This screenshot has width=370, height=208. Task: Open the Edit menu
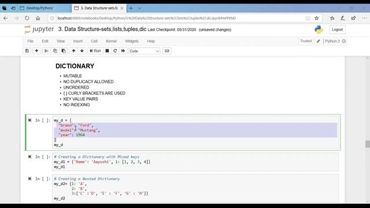tap(45, 41)
